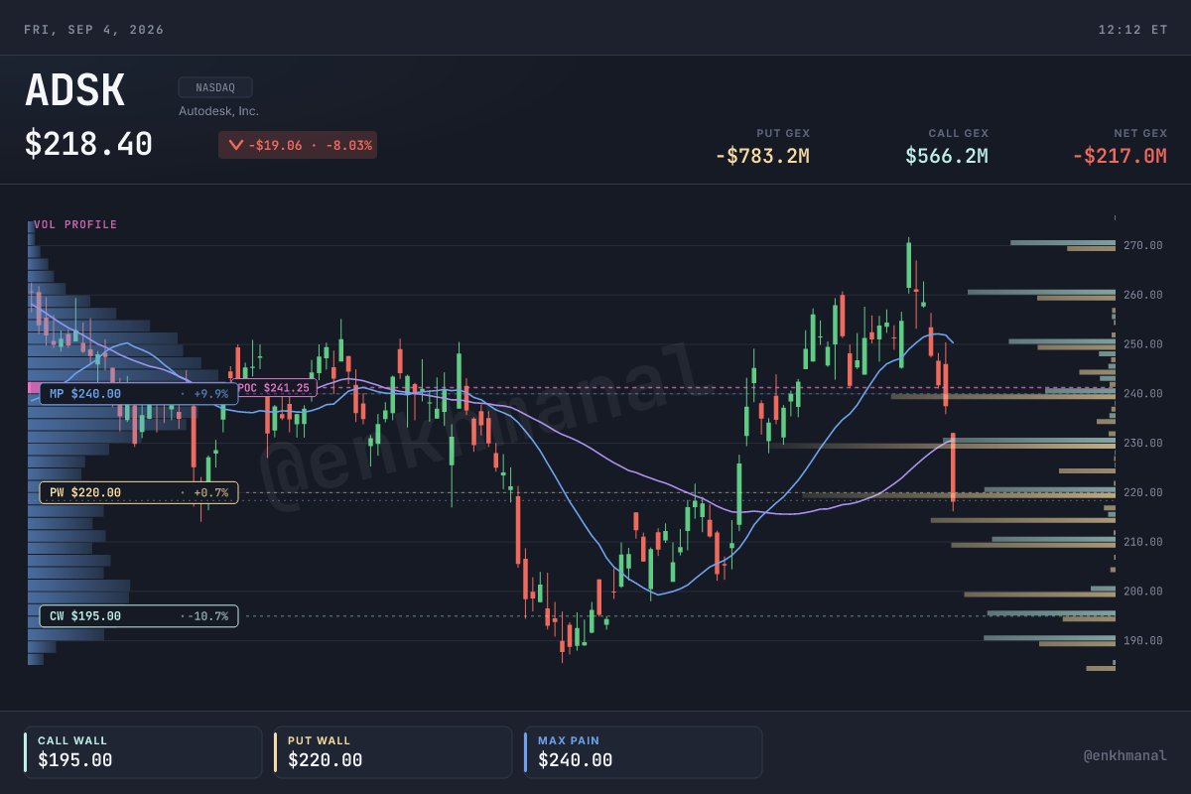The width and height of the screenshot is (1191, 794).
Task: Click the 12:12 ET timestamp
Action: pos(1132,30)
